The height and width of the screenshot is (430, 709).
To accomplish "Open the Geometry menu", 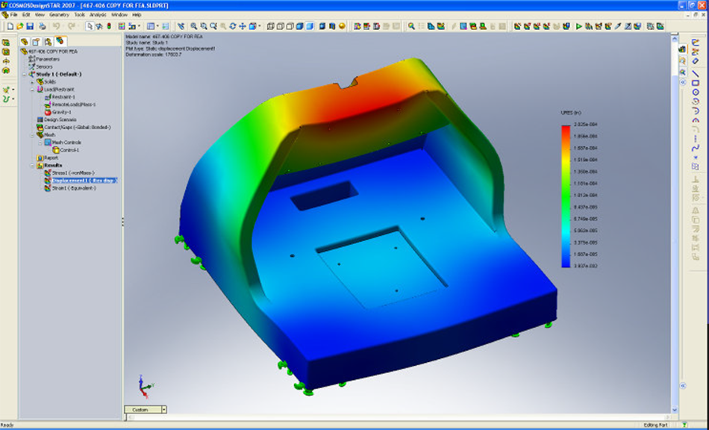I will pos(59,14).
